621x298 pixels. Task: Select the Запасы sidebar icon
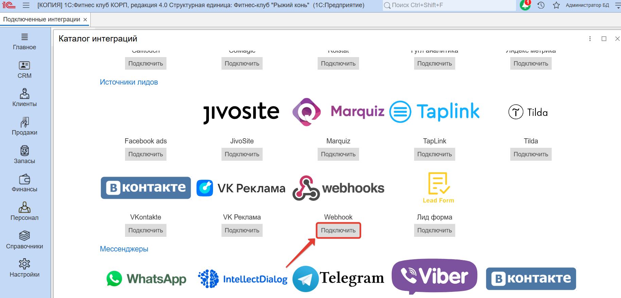point(24,155)
